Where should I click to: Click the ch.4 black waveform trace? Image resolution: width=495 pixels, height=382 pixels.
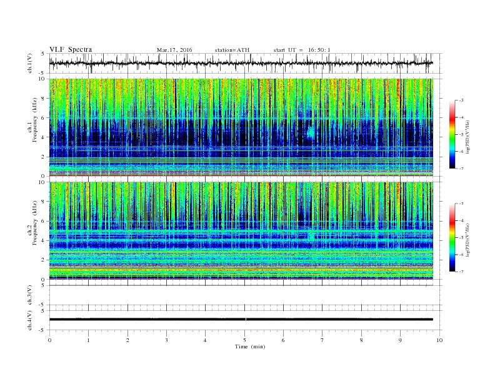pos(241,320)
